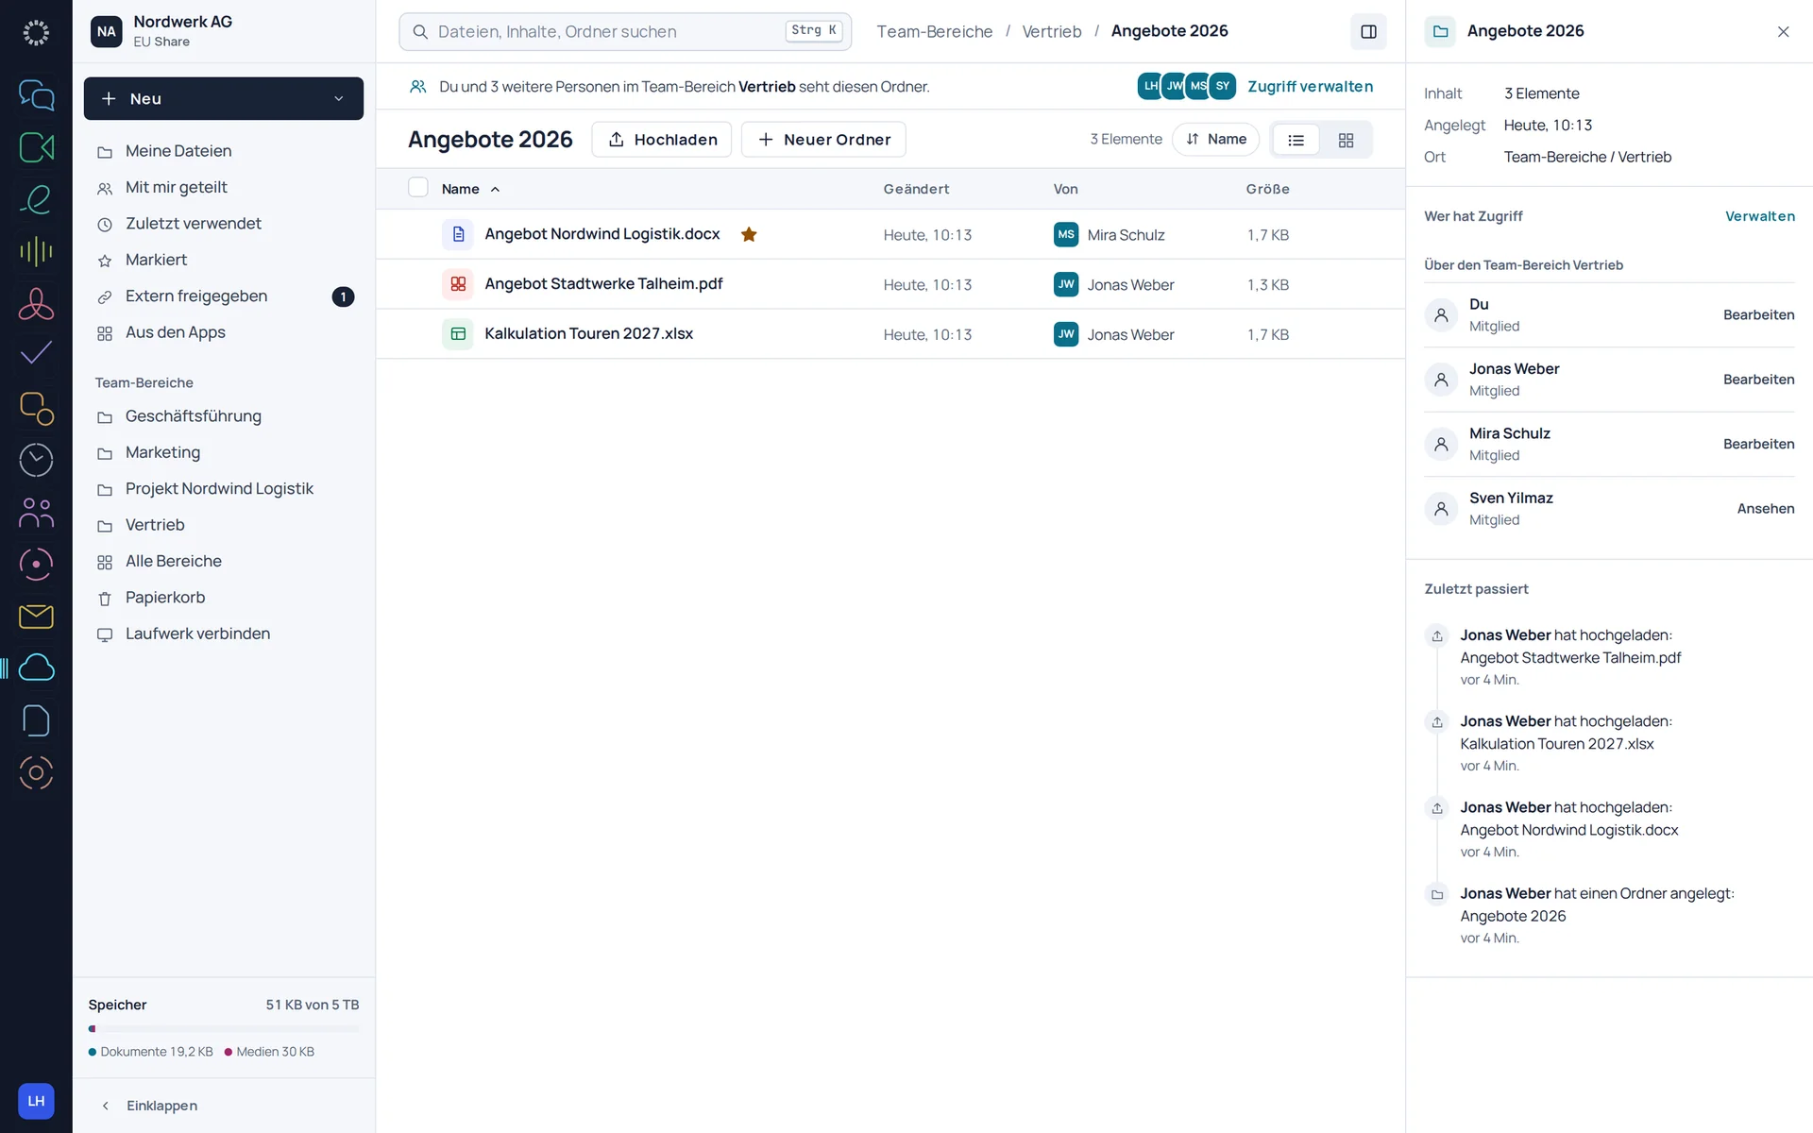Open the cloud files app icon
This screenshot has width=1813, height=1133.
click(x=36, y=668)
